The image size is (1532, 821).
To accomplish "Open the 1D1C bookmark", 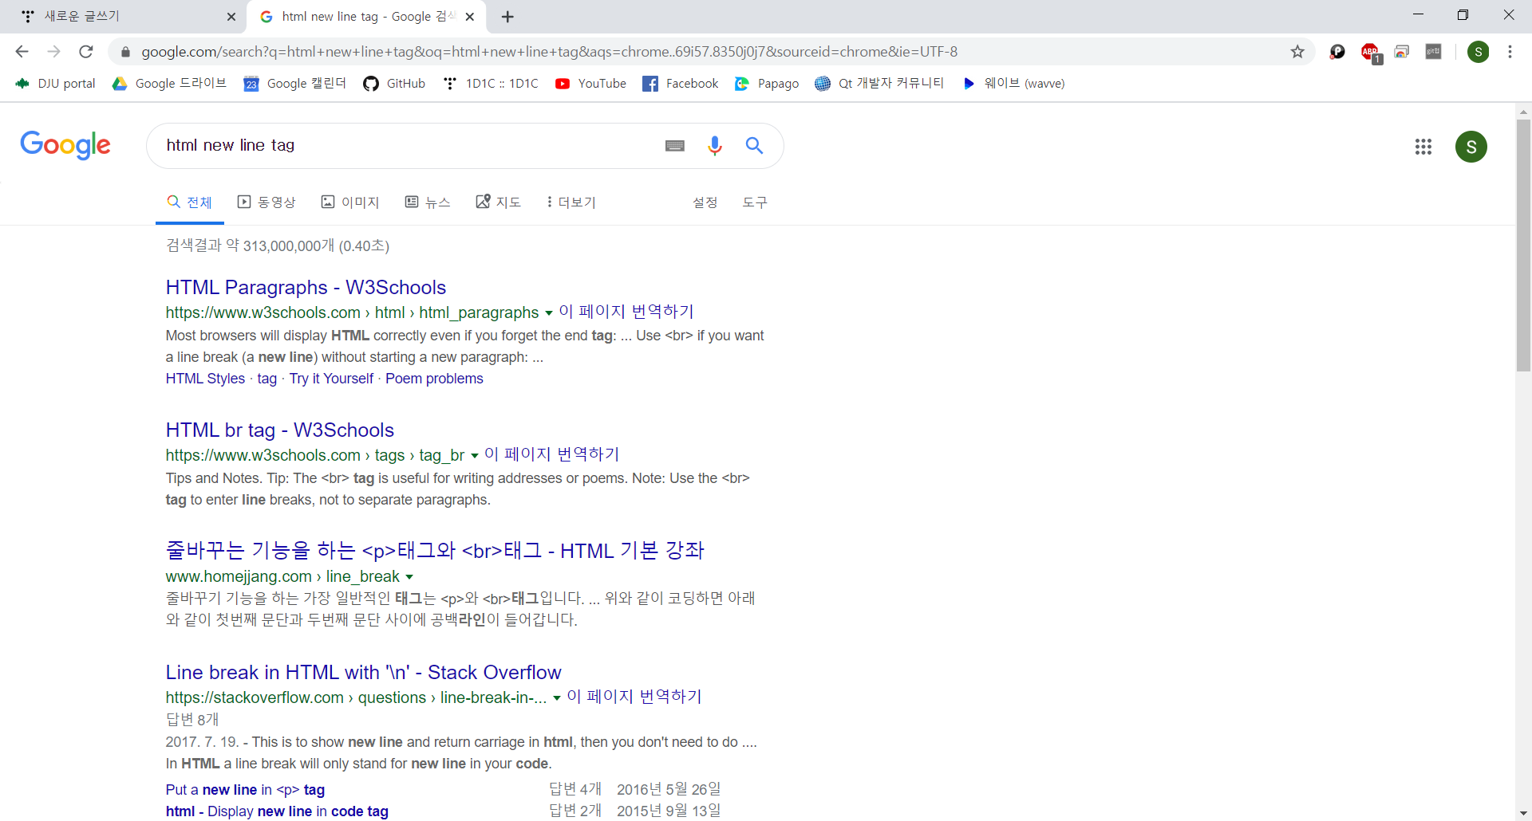I will coord(491,83).
